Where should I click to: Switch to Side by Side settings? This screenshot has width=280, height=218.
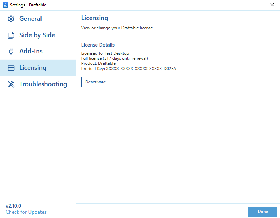[x=38, y=35]
